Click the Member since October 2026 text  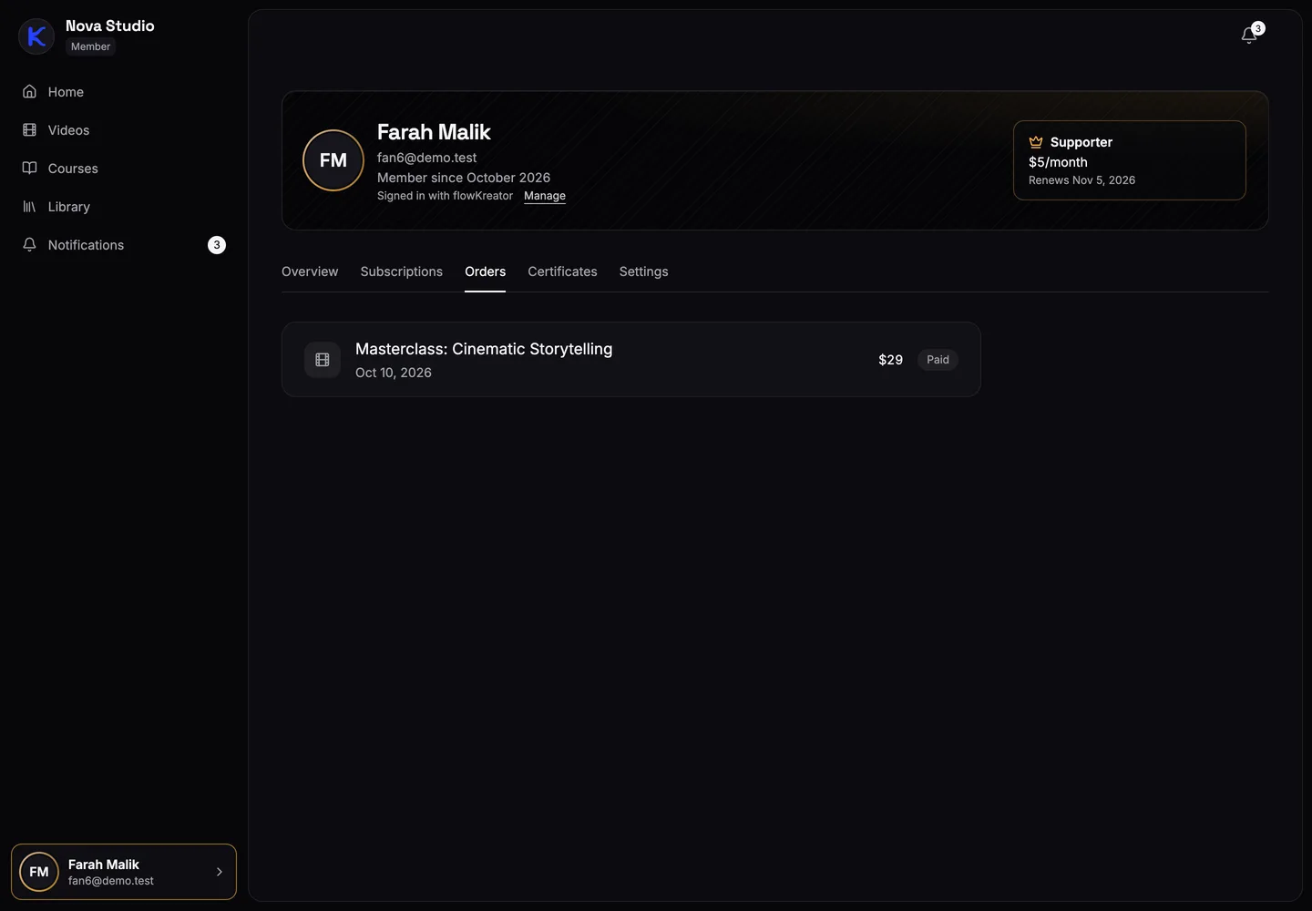(x=464, y=178)
